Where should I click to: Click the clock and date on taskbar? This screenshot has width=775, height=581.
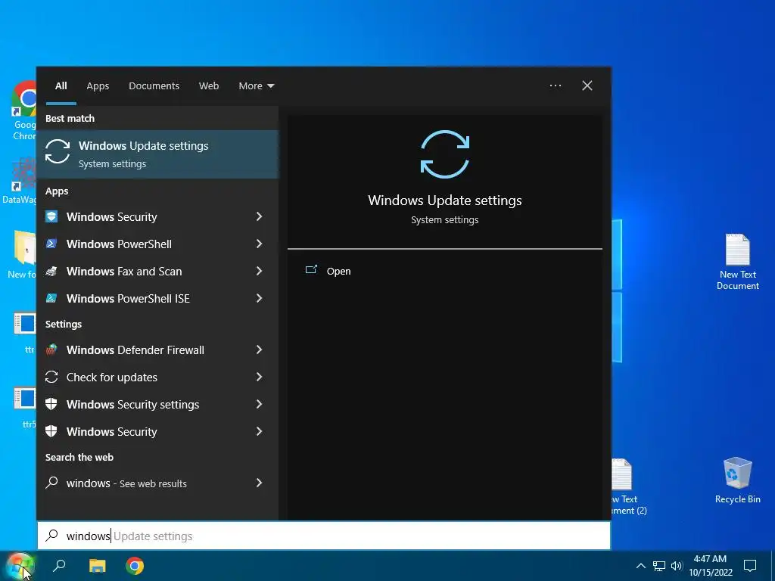coord(710,566)
